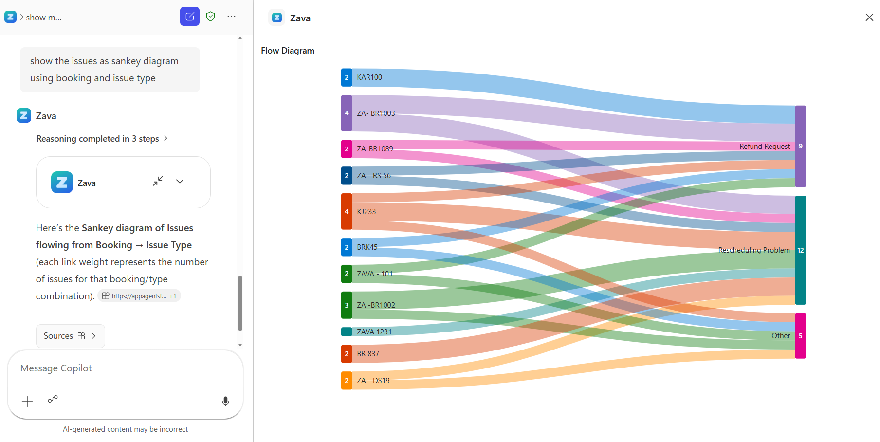Click the Zava logo in chat header

click(10, 17)
